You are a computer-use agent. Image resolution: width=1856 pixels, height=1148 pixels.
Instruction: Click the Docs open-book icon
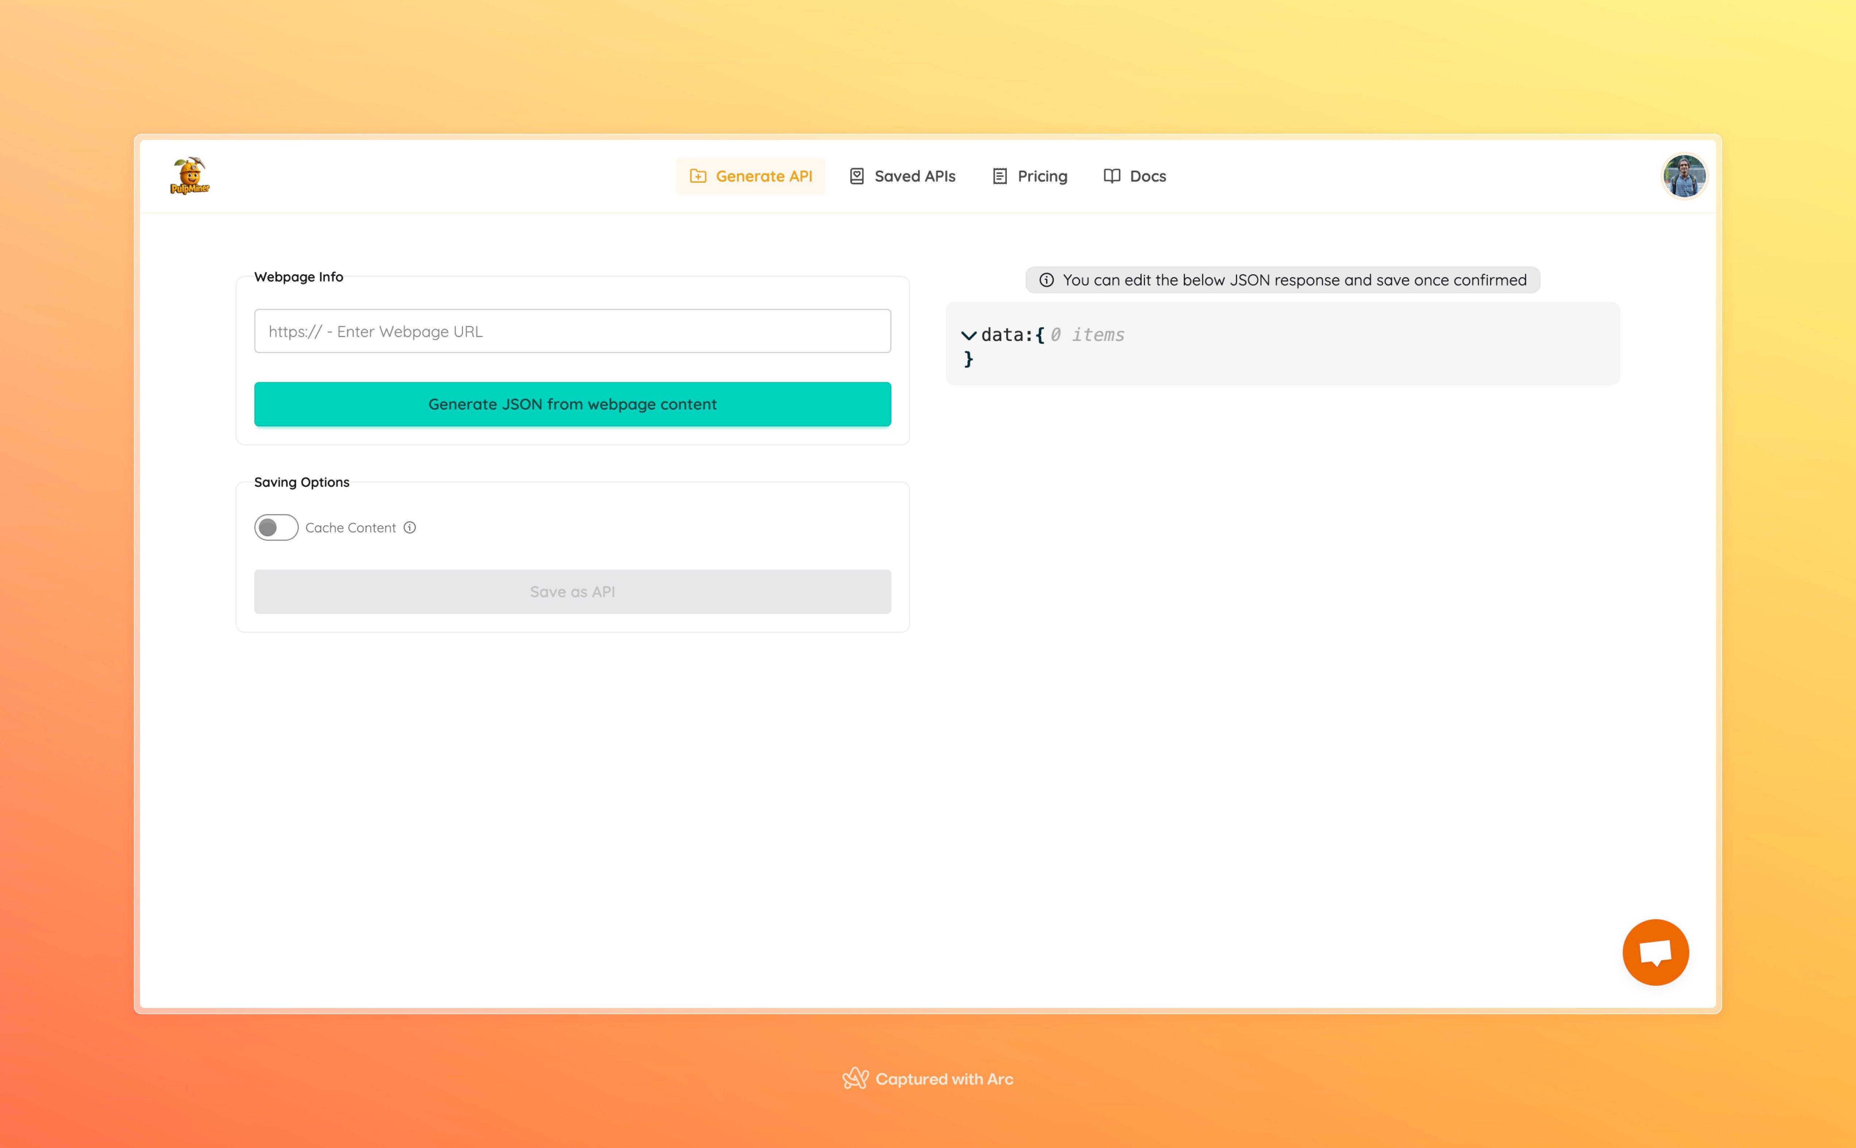tap(1111, 176)
